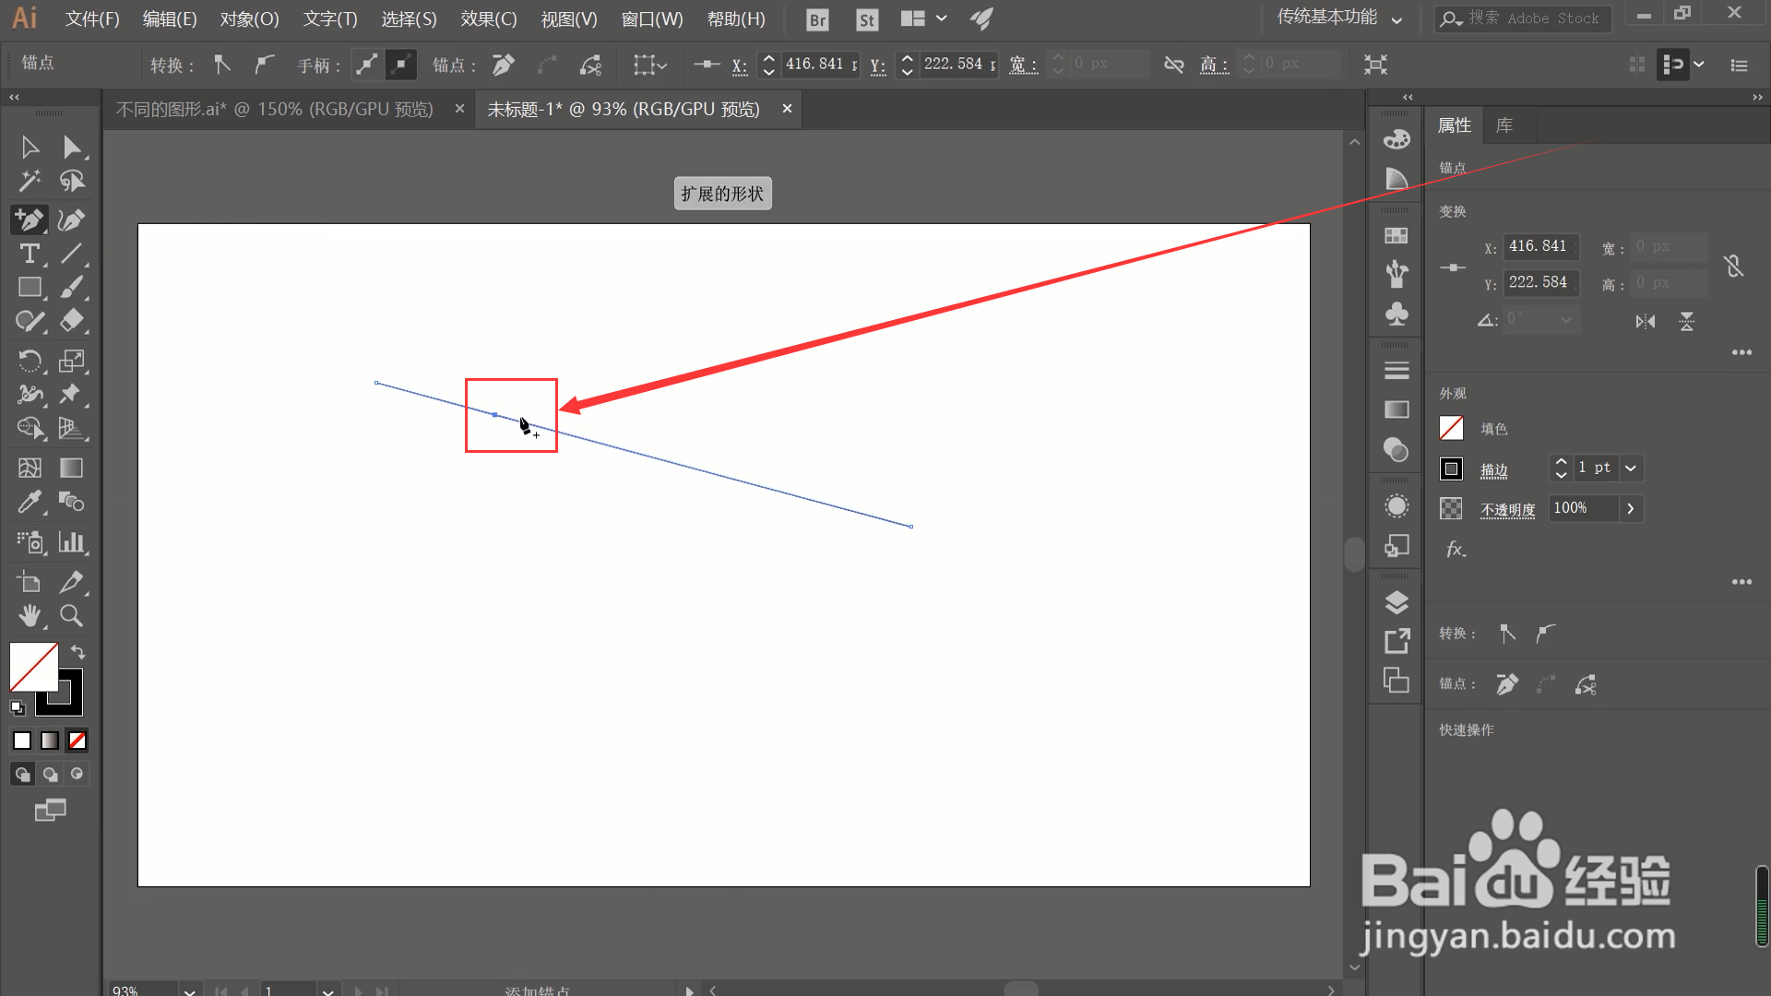Click the fill color swatch in Properties

click(1451, 428)
